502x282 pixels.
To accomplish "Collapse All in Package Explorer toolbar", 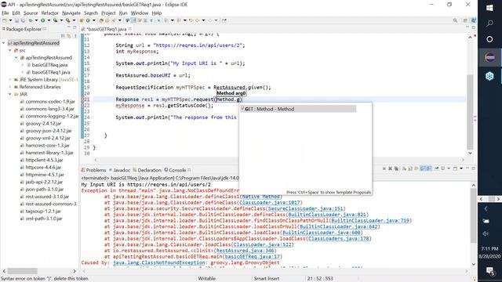I will [63, 36].
